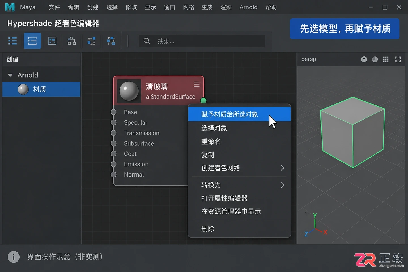
Task: Click the Maya logo icon in title bar
Action: 10,7
